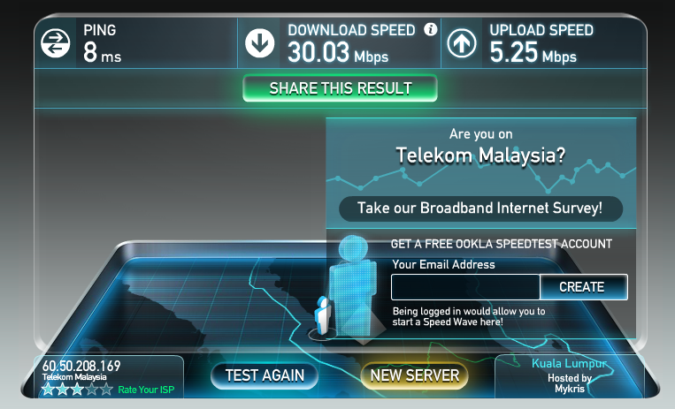Rate ISP with fifth star

pyautogui.click(x=106, y=390)
